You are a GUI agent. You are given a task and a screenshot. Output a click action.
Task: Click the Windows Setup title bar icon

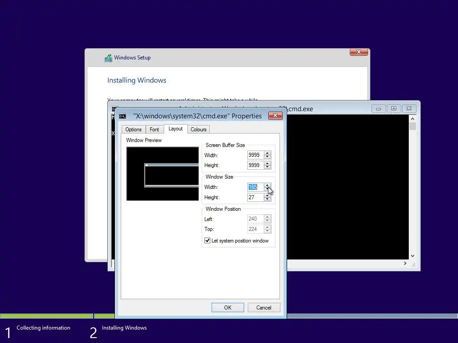click(x=108, y=58)
